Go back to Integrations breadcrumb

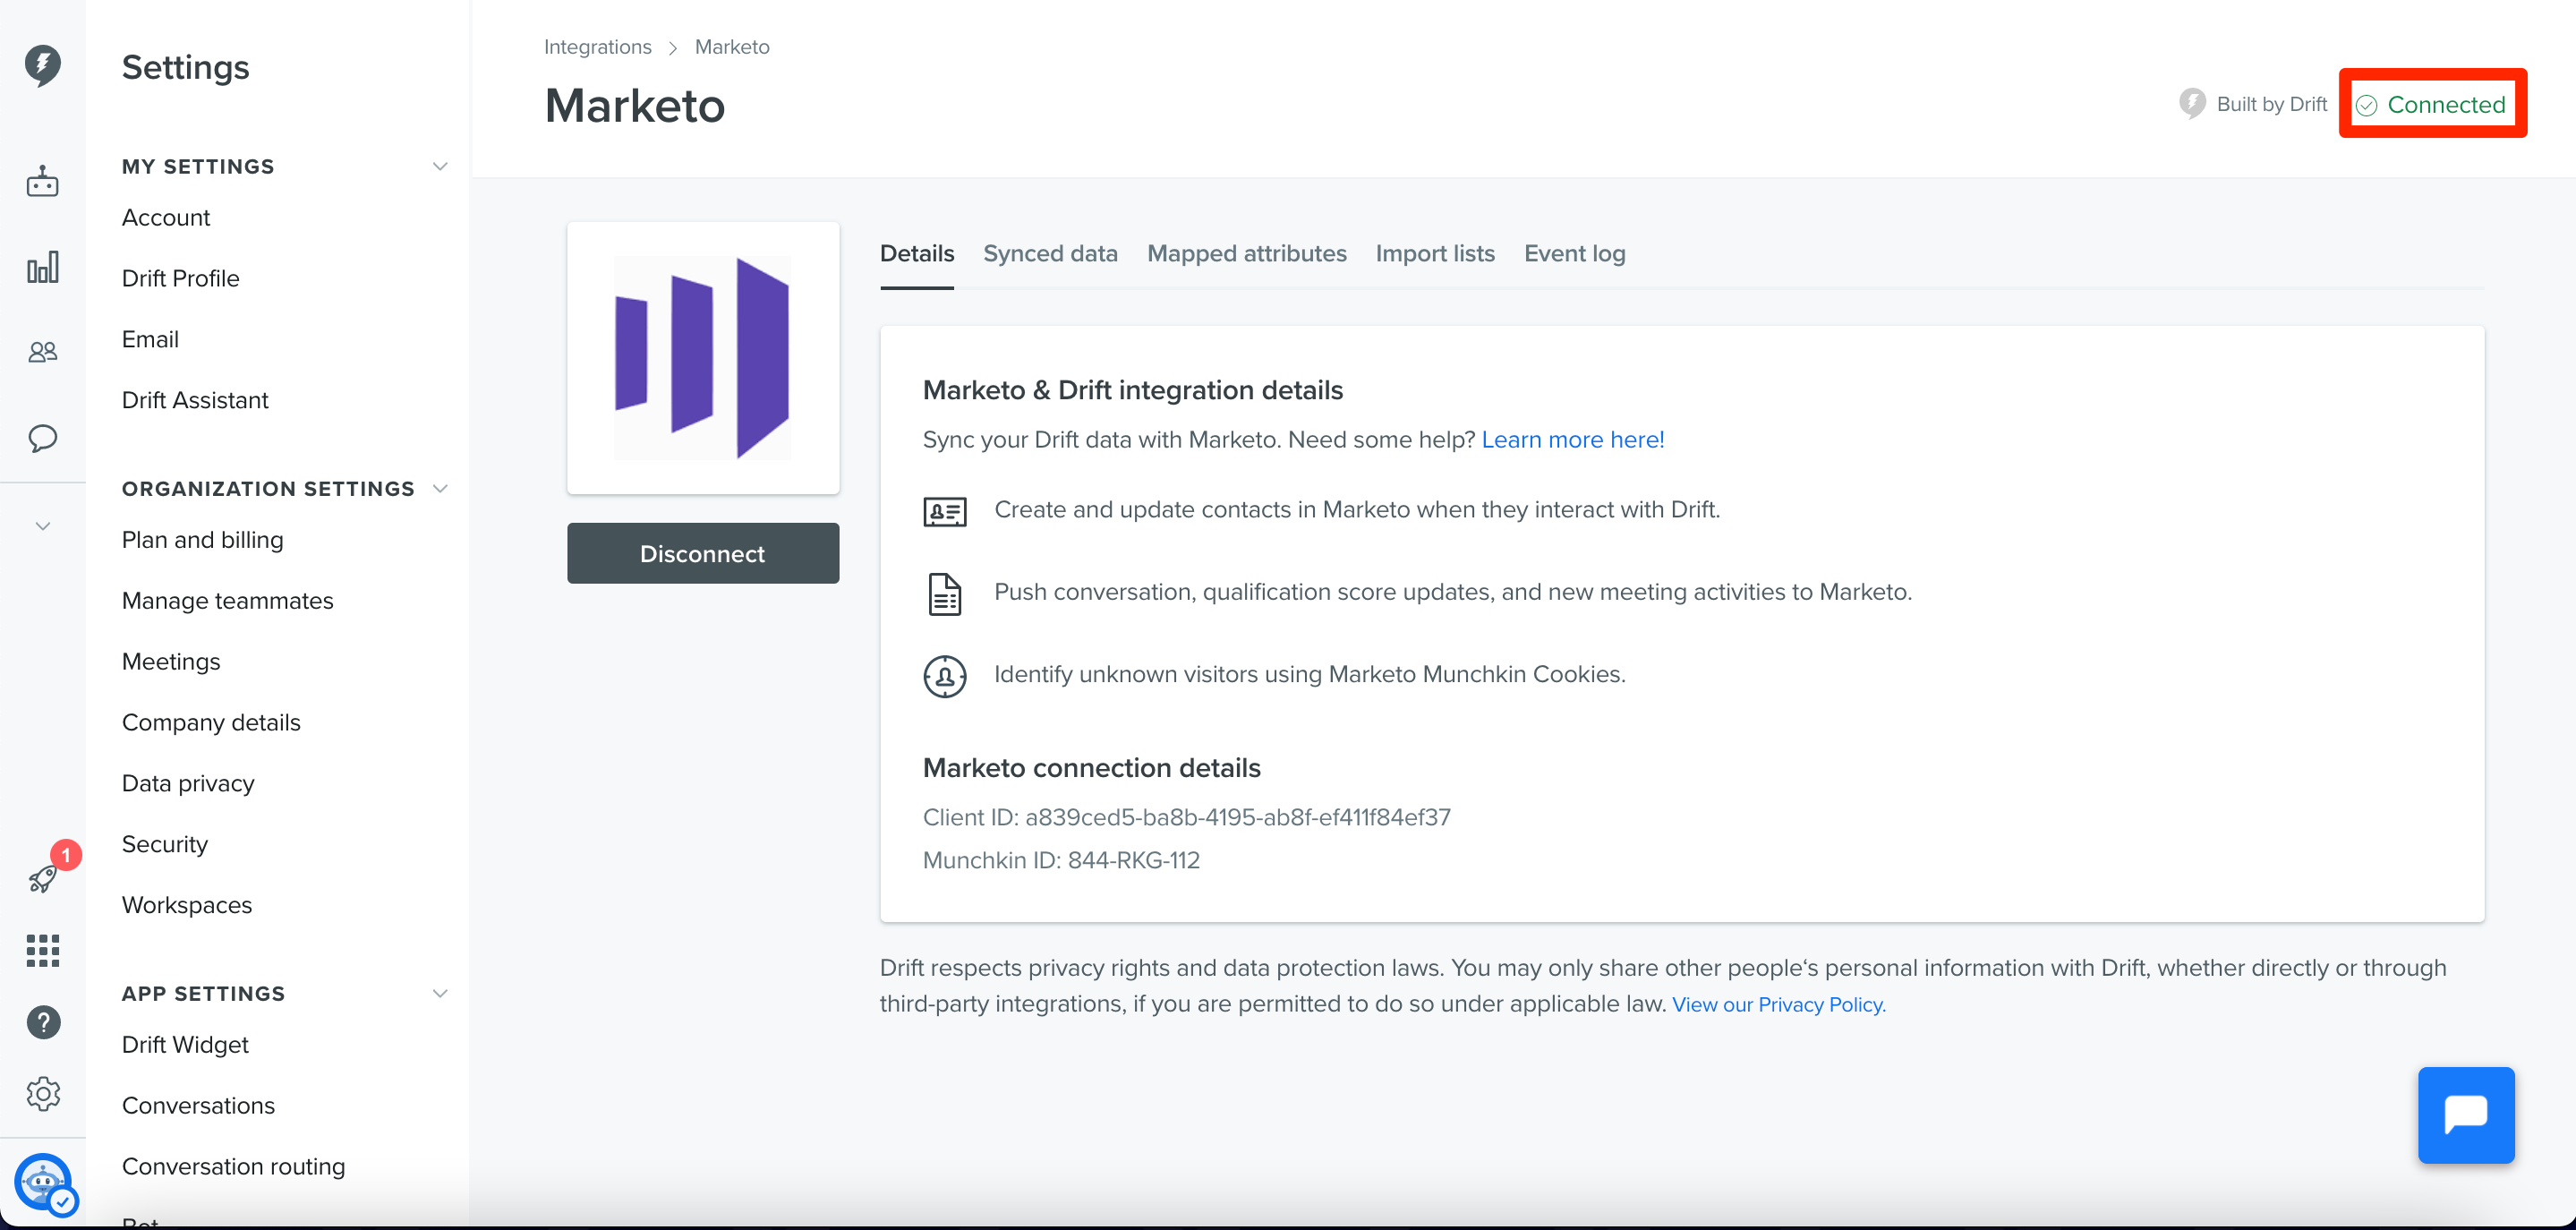click(597, 47)
